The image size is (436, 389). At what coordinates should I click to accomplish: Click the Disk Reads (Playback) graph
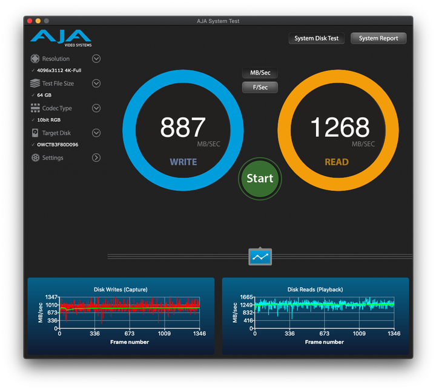(x=315, y=315)
